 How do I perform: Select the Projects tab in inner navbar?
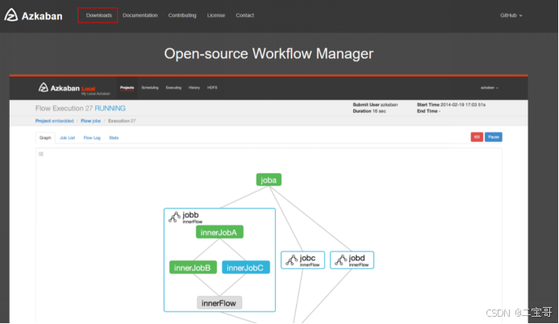[127, 88]
